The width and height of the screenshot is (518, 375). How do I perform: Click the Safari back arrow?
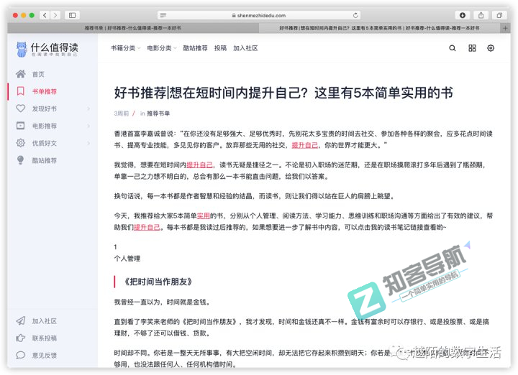(45, 15)
